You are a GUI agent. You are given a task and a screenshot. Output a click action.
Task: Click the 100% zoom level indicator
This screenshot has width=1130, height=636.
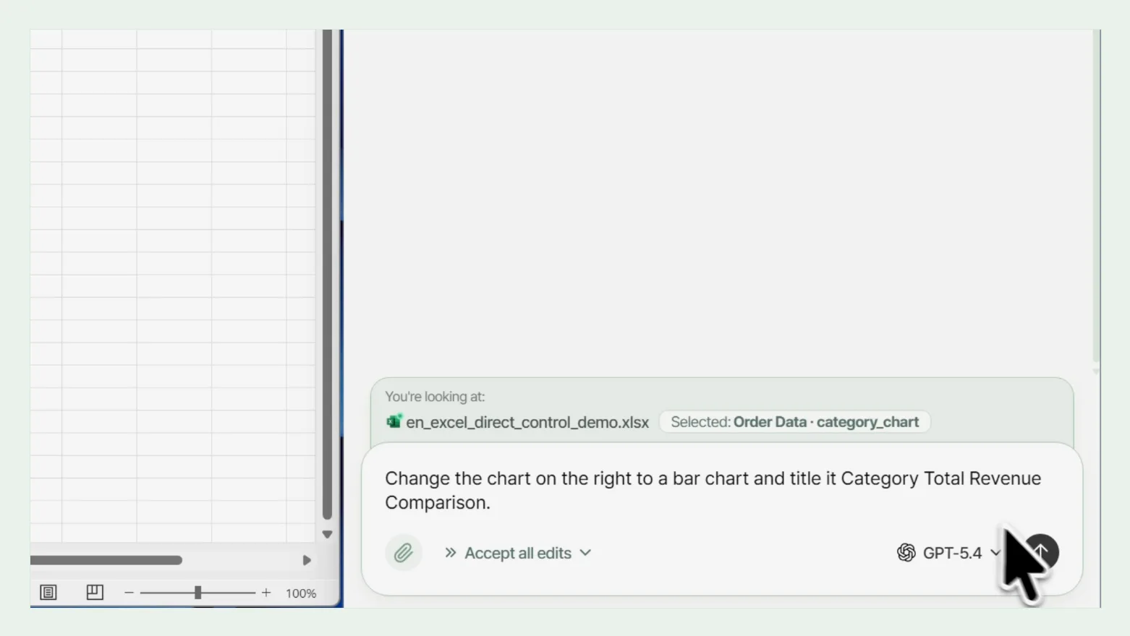click(301, 593)
